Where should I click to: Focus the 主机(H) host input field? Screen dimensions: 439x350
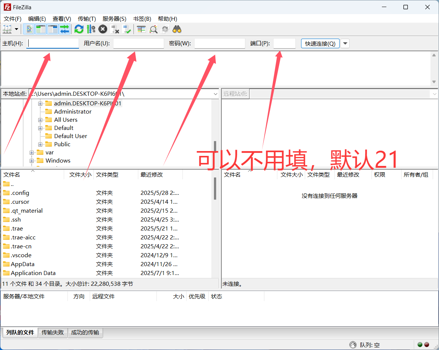click(x=53, y=43)
